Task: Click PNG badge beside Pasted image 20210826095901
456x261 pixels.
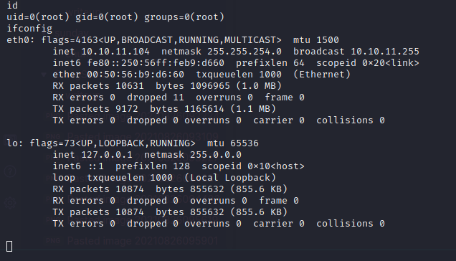Action: tap(54, 241)
